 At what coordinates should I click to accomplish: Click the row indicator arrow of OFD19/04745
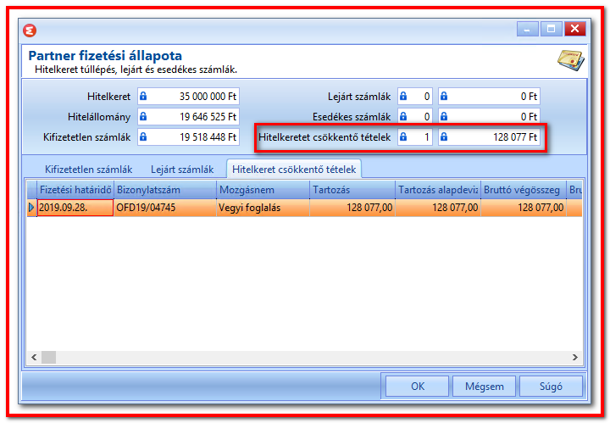click(31, 208)
